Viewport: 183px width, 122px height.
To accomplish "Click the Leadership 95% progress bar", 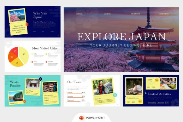I will 76,97.
